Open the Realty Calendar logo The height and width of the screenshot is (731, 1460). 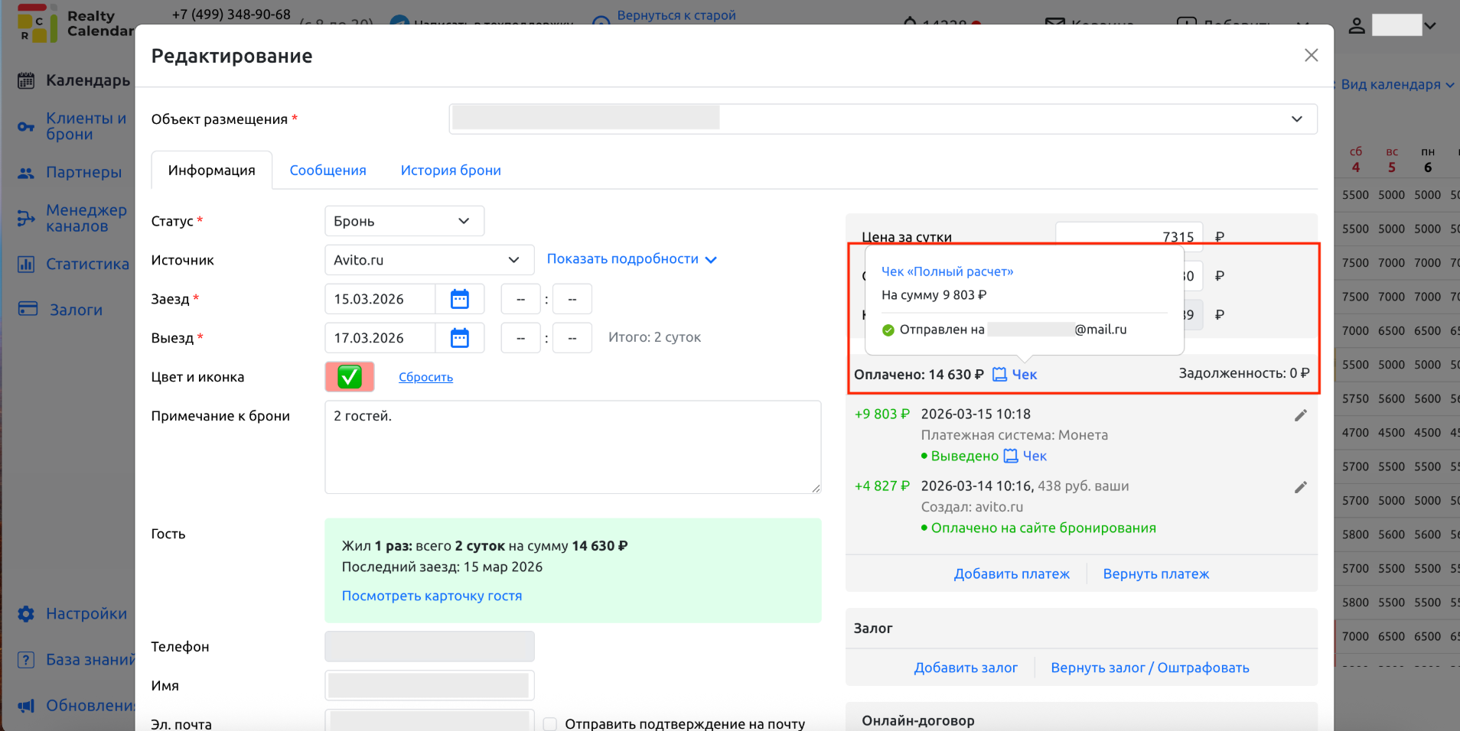[x=74, y=23]
